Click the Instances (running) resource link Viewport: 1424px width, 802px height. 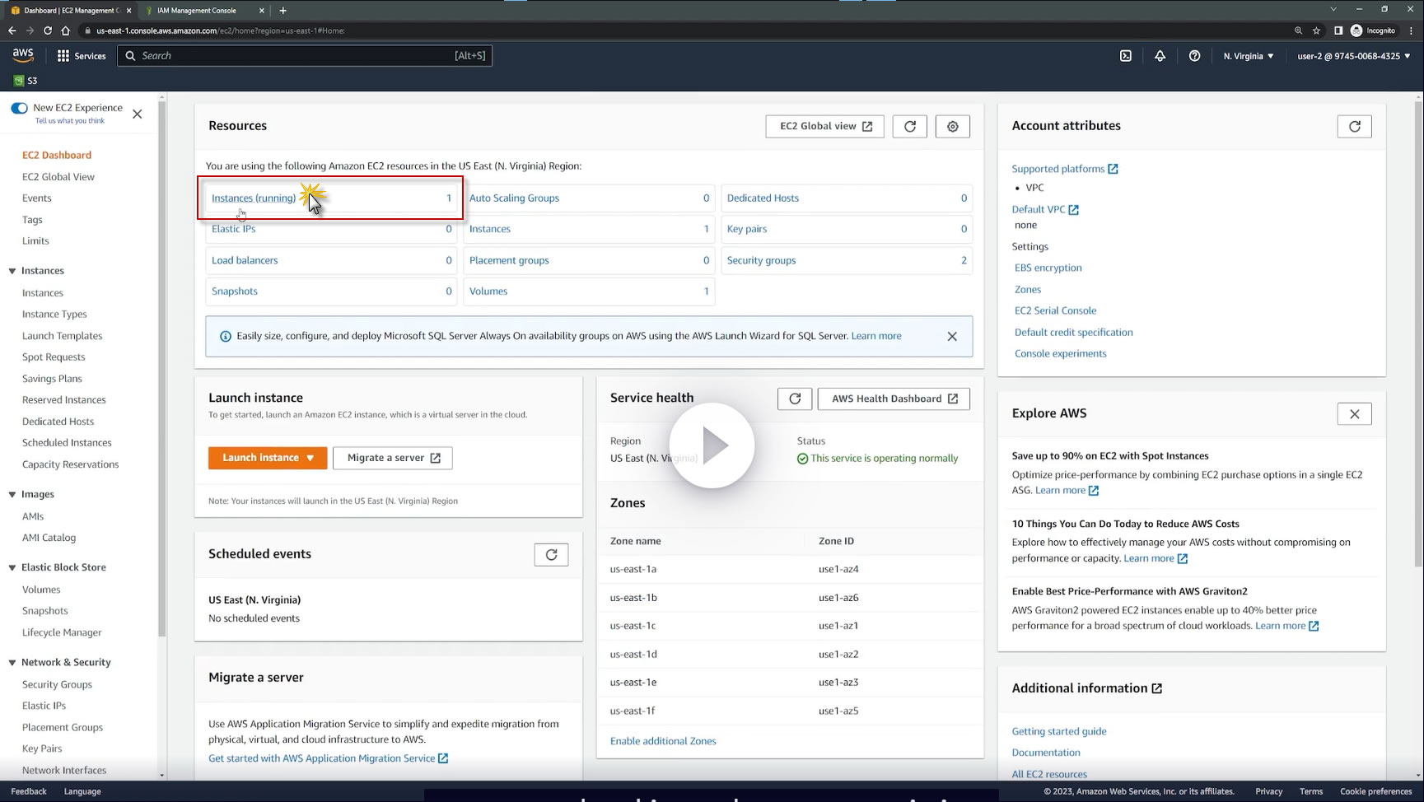point(254,198)
